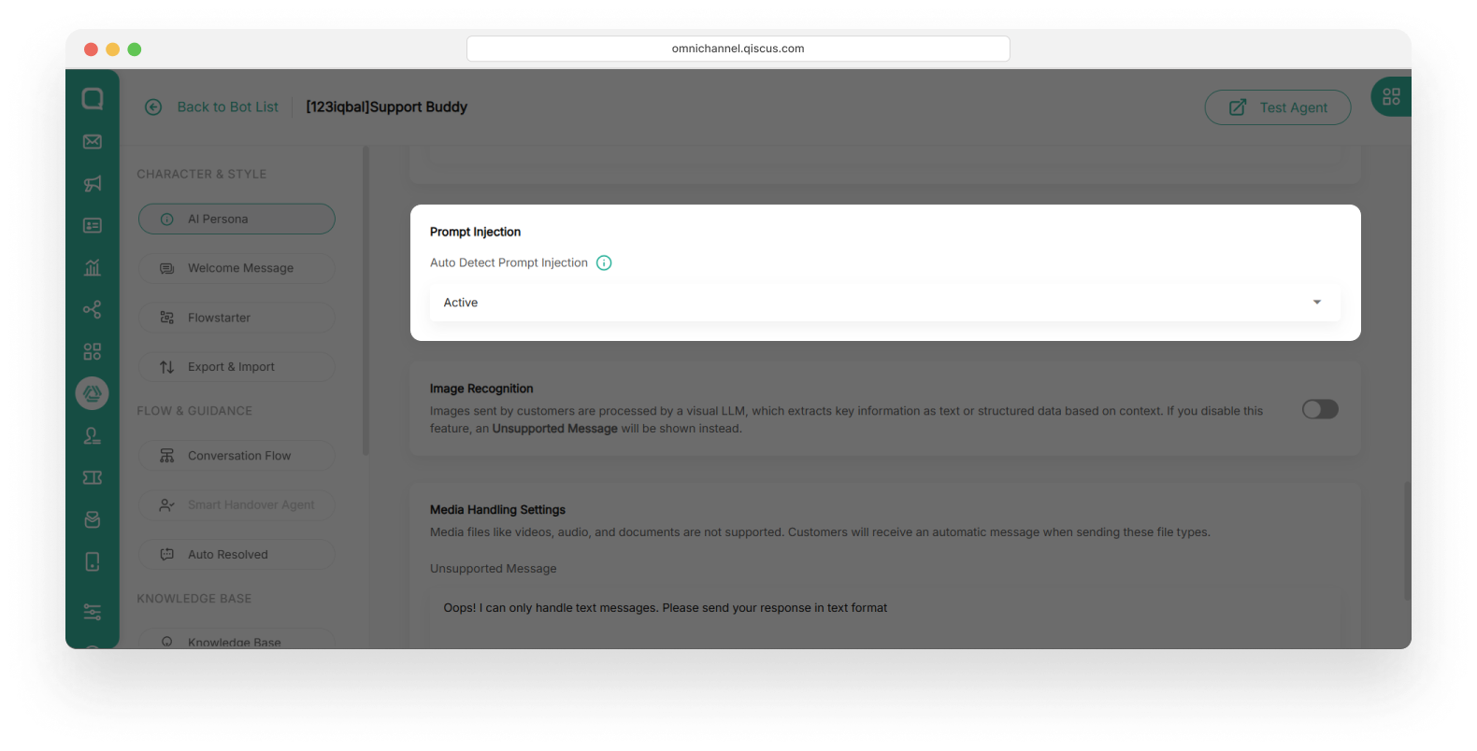Click the back arrow circle icon
The height and width of the screenshot is (751, 1477).
pyautogui.click(x=153, y=107)
